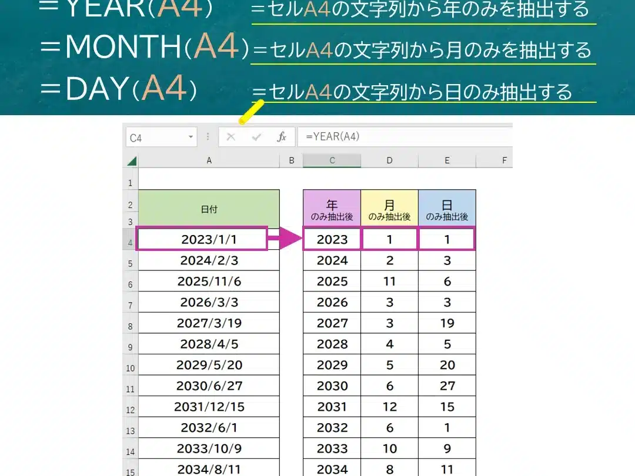Viewport: 635px width, 476px height.
Task: Select cell with date 2031/12/15
Action: pos(209,407)
